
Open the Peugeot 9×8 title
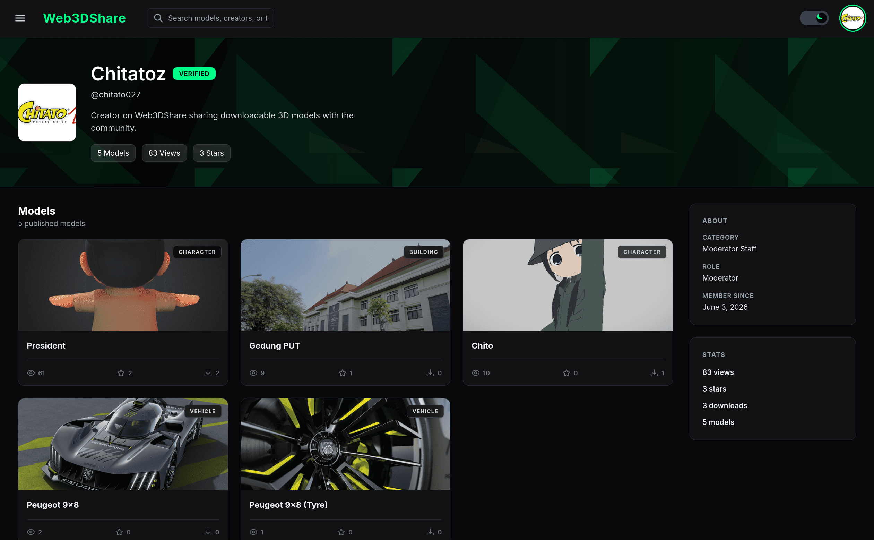[53, 505]
